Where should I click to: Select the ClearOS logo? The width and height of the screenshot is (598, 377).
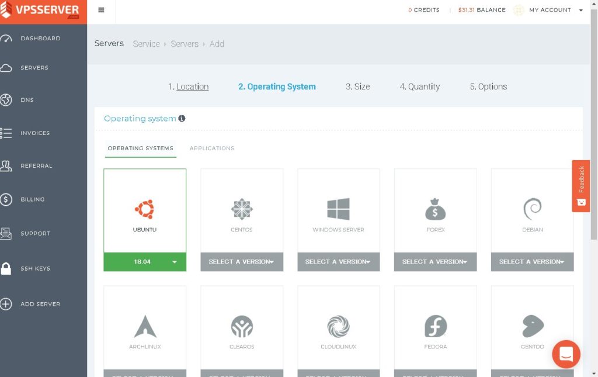(242, 327)
